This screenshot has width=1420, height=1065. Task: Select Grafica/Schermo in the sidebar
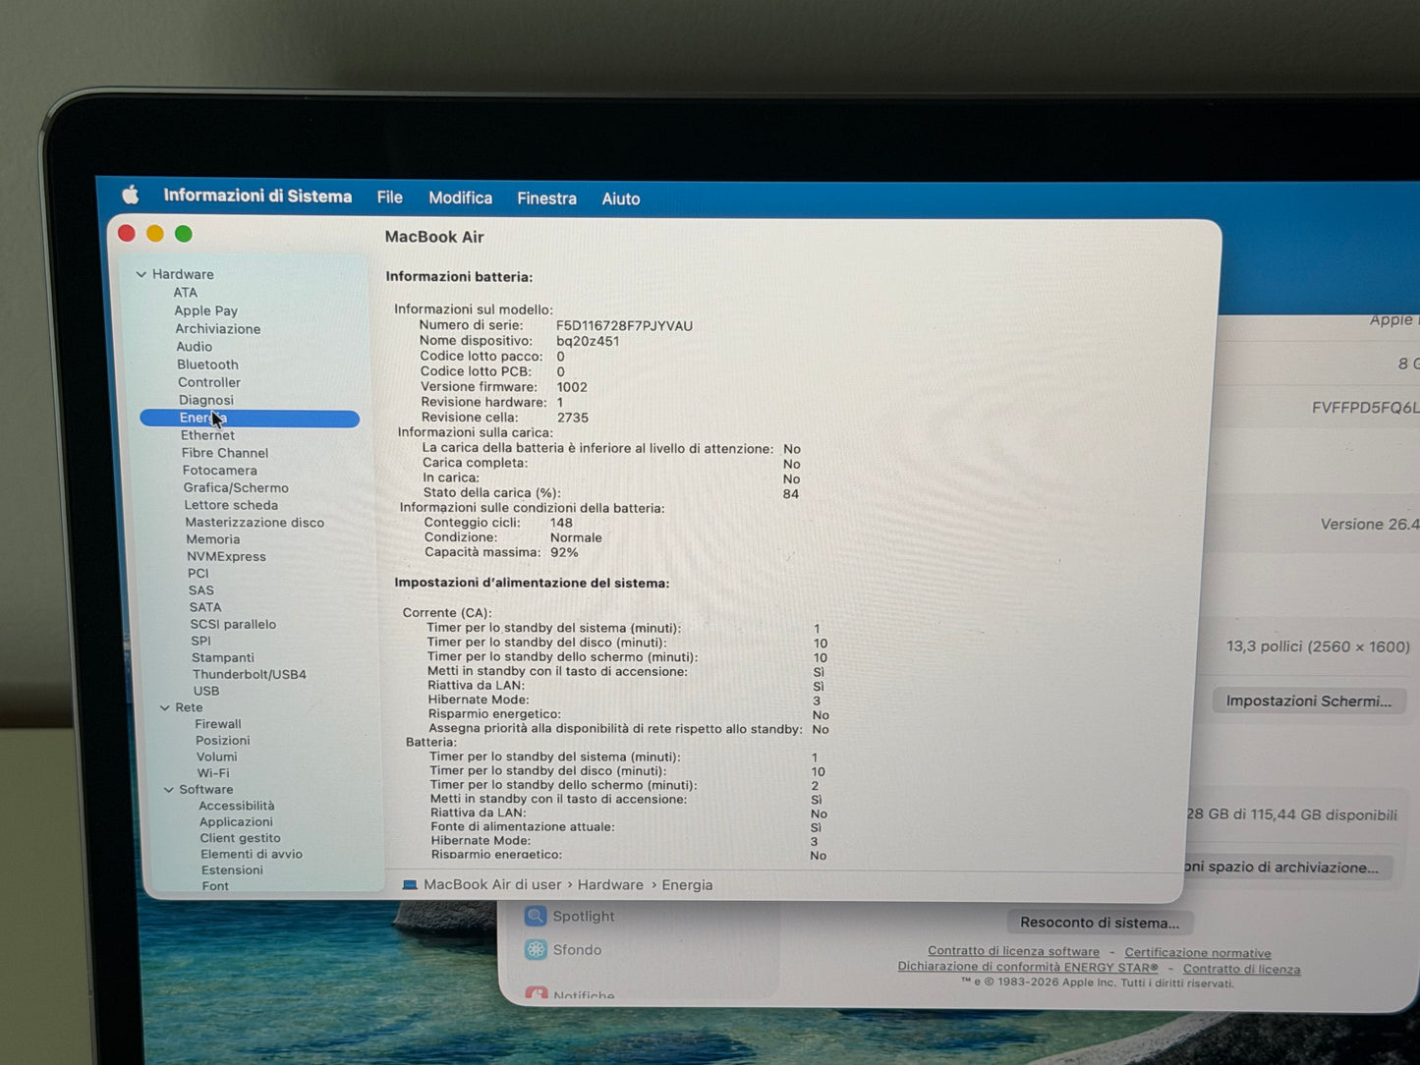[x=236, y=488]
